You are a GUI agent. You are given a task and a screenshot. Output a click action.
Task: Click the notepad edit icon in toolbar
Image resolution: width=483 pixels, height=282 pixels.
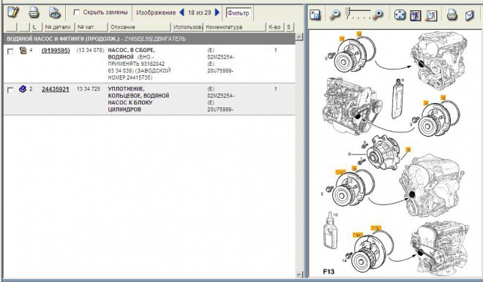13,12
